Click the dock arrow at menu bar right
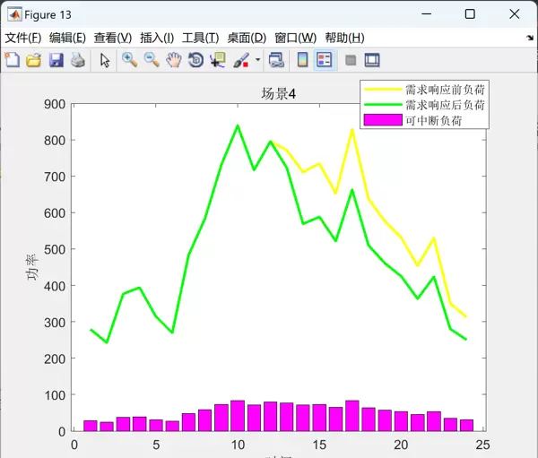This screenshot has height=458, width=538. click(x=530, y=39)
